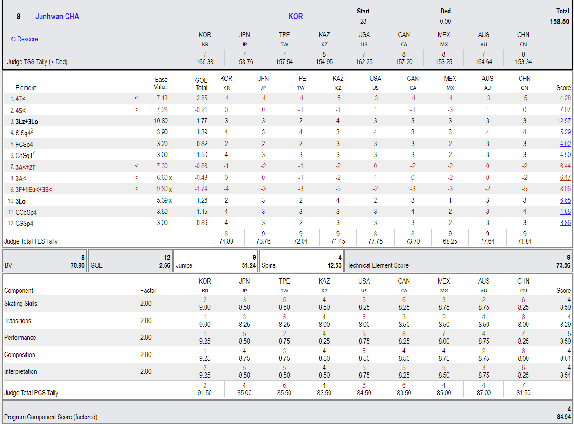Click the Rescore link
Viewport: 574px width, 424px height.
click(x=24, y=39)
